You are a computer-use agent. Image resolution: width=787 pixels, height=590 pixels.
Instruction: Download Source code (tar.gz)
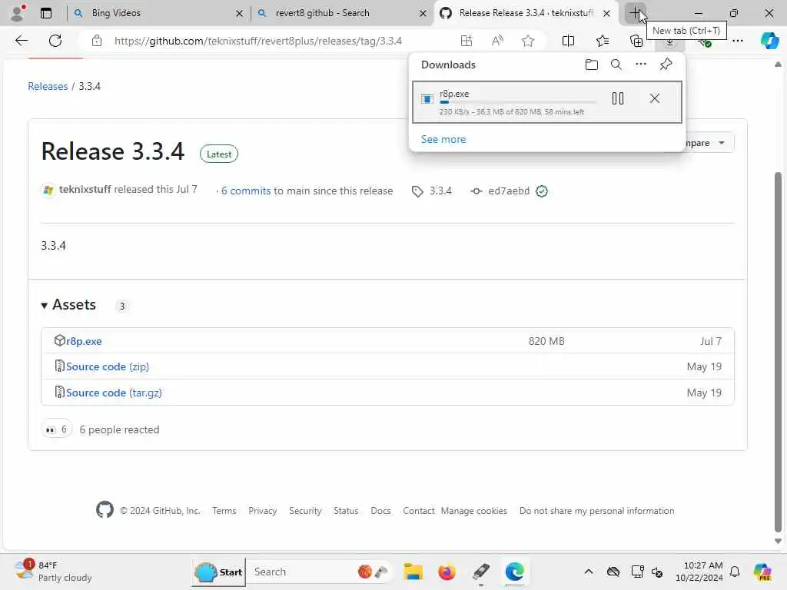coord(114,393)
